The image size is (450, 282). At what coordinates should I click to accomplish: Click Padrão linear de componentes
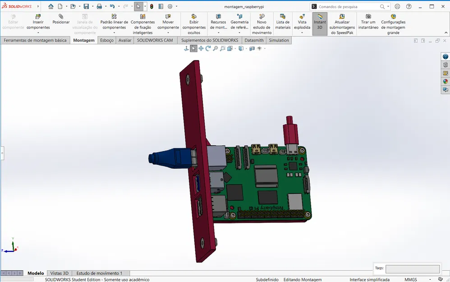(x=114, y=22)
